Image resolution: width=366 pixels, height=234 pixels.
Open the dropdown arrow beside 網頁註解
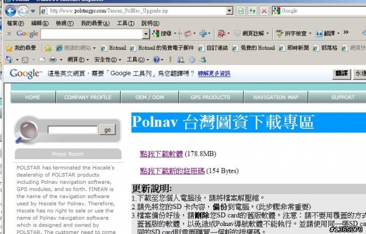268,34
